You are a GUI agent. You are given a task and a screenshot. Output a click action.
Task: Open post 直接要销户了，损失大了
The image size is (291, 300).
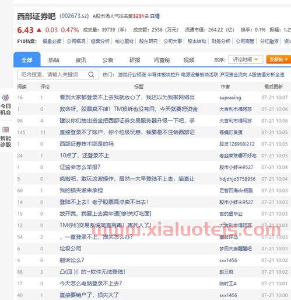point(89,295)
